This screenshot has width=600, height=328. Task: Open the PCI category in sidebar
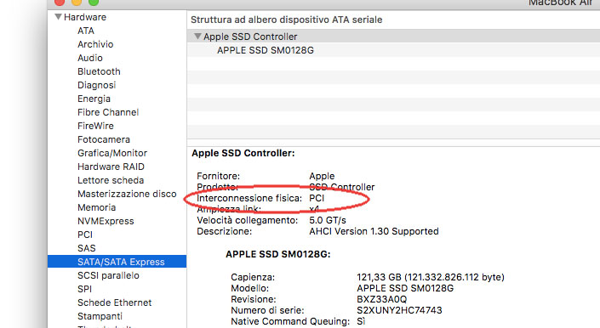click(85, 235)
